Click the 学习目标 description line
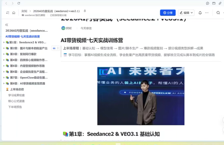This screenshot has width=224, height=145. (x=141, y=55)
